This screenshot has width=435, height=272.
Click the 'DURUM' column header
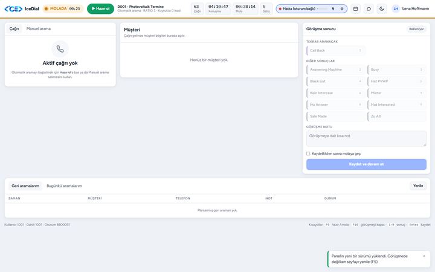click(x=330, y=198)
